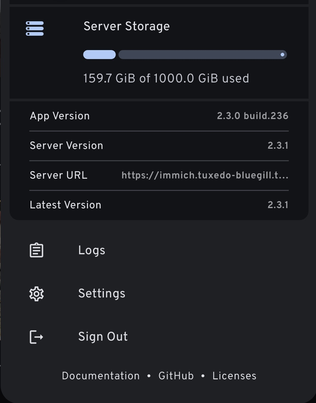The image size is (316, 403).
Task: Click the Server Version label
Action: pyautogui.click(x=66, y=146)
